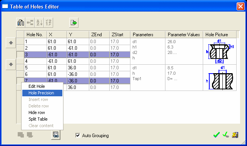Click the Hole No. column header

[35, 35]
